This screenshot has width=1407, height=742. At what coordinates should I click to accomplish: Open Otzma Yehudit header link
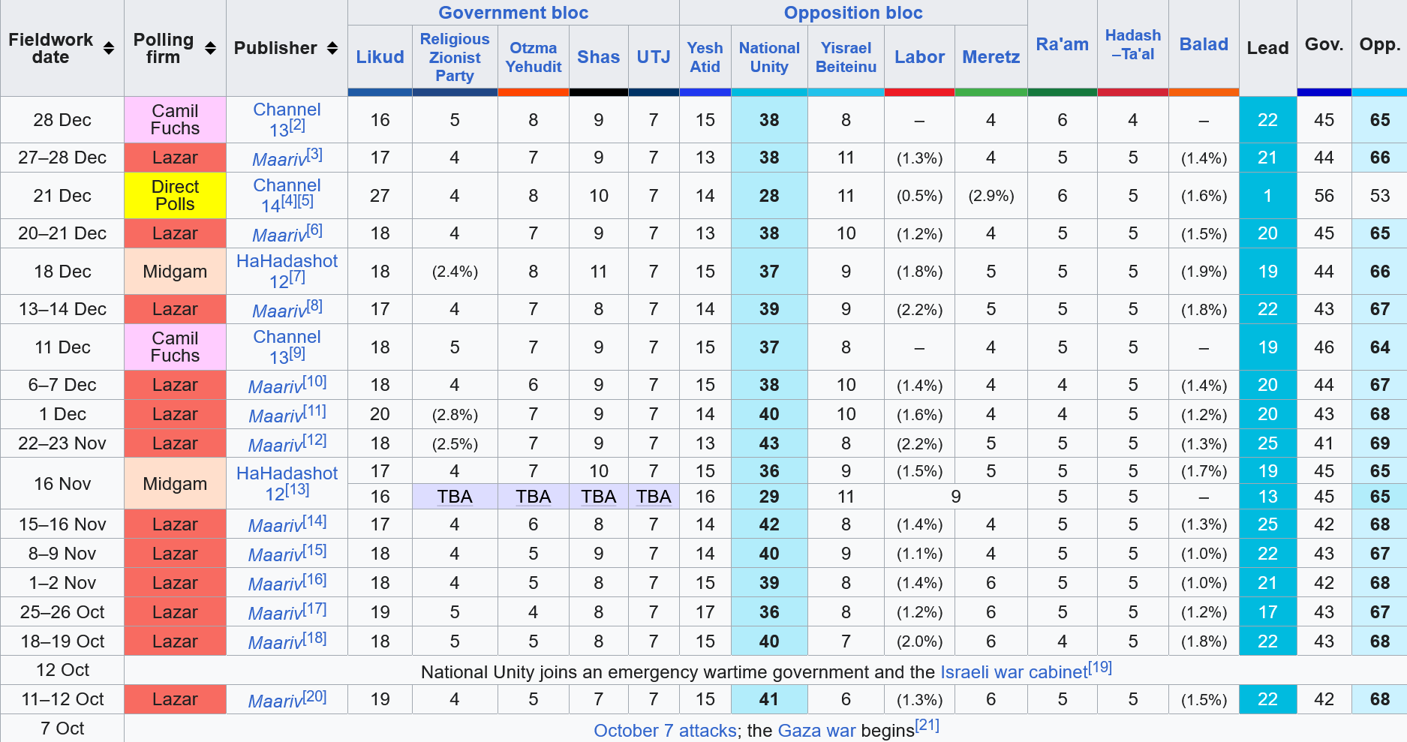(x=534, y=57)
